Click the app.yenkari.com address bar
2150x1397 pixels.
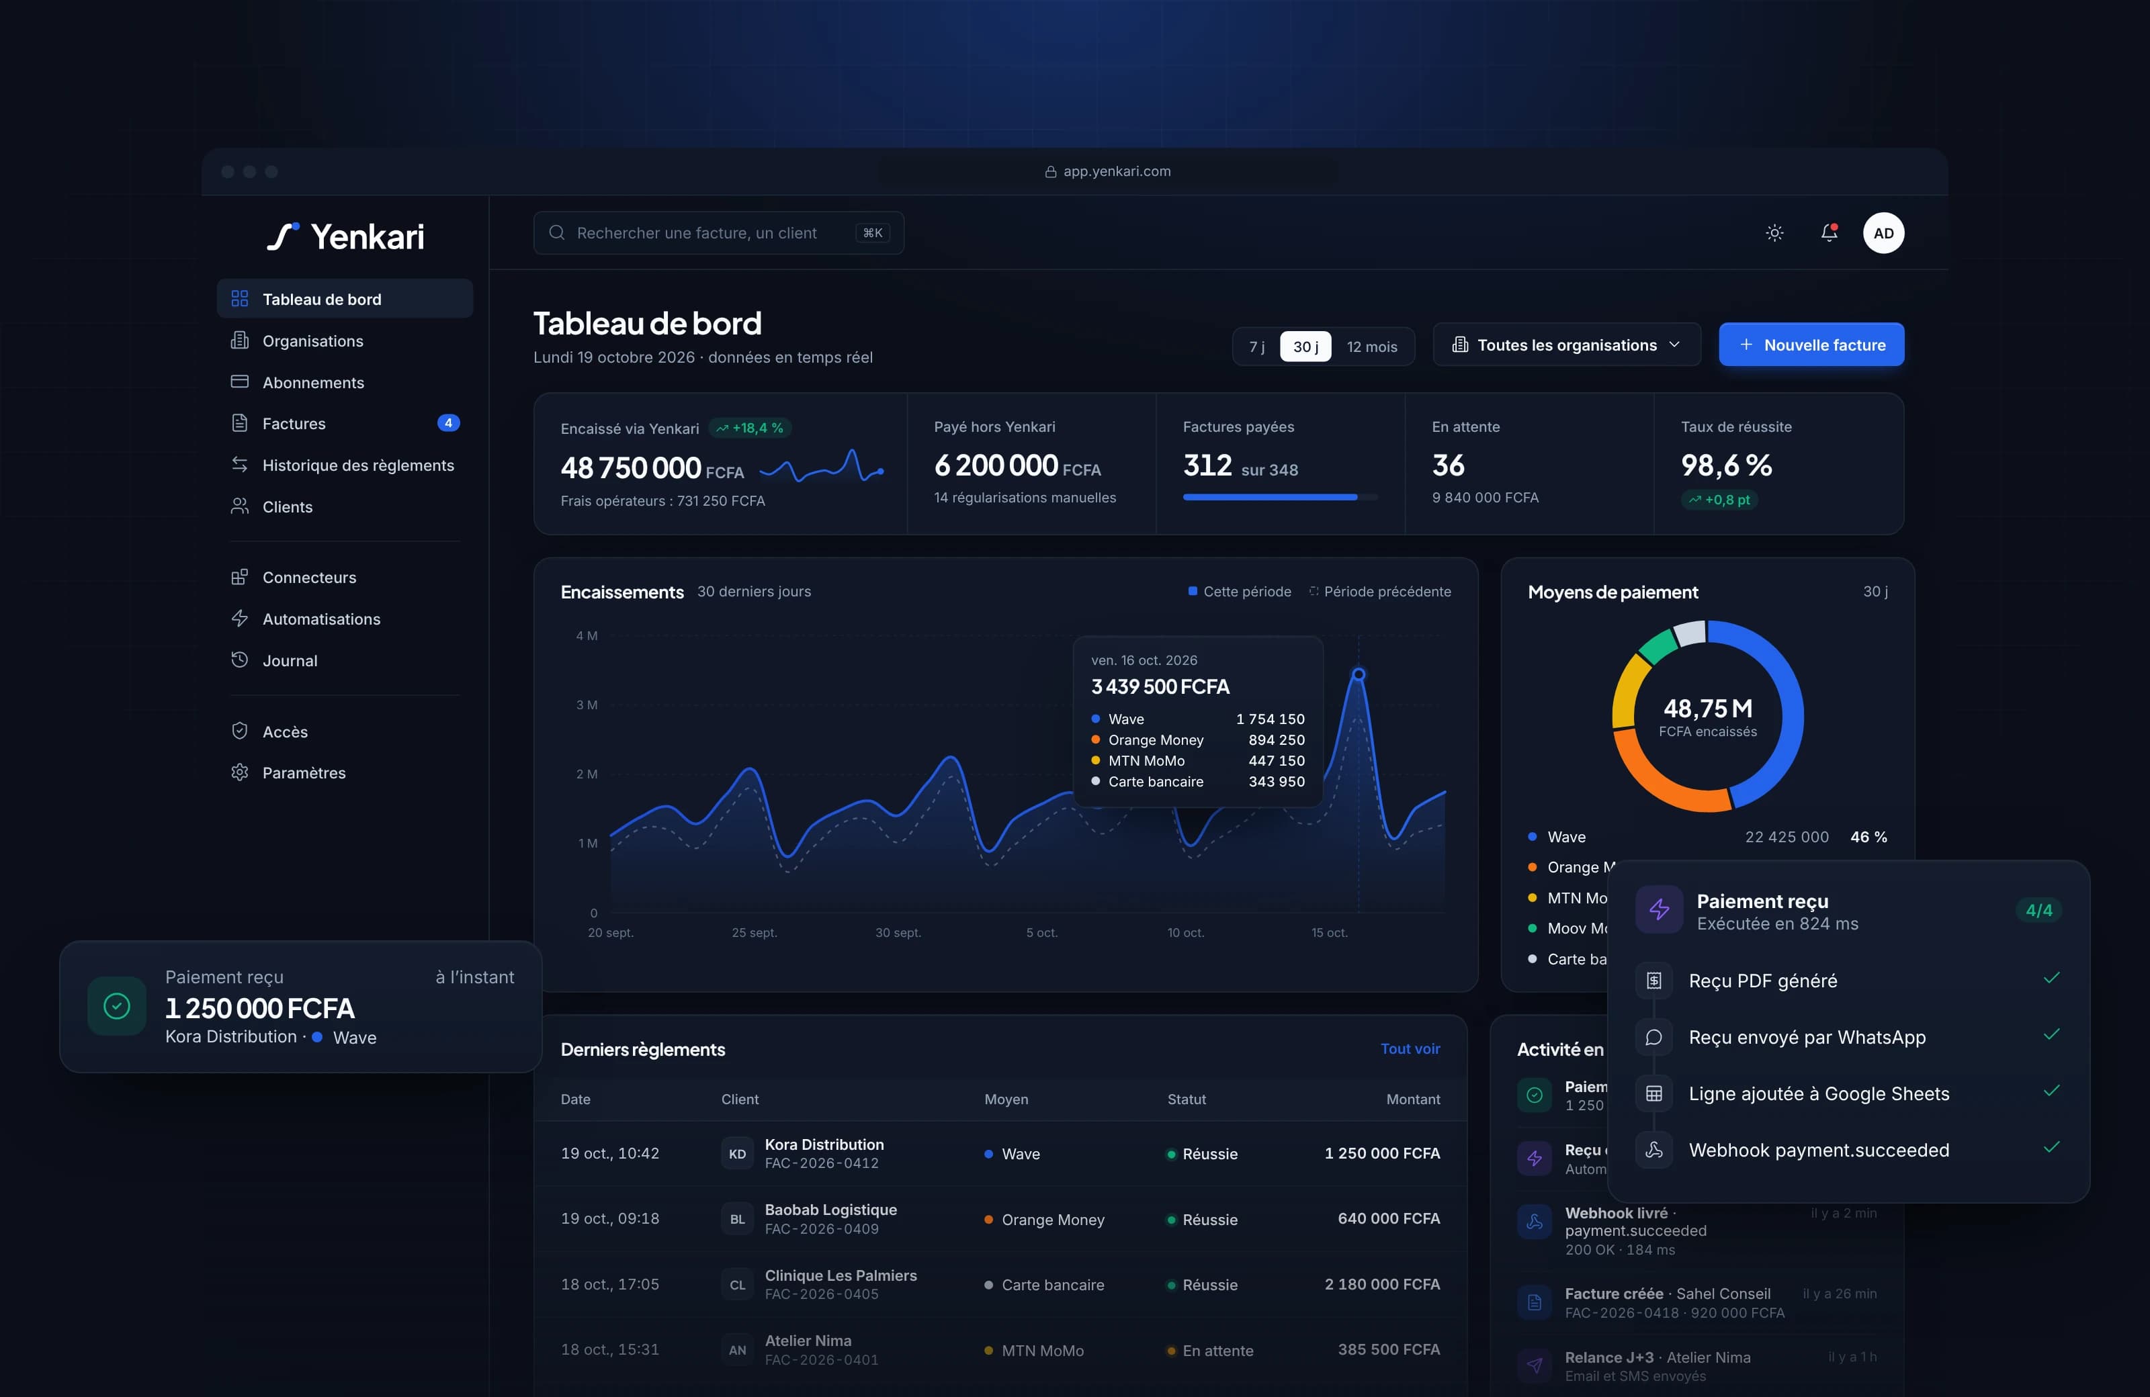coord(1107,171)
